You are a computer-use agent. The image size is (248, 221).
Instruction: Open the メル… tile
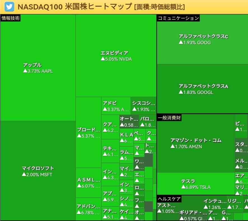[241, 164]
